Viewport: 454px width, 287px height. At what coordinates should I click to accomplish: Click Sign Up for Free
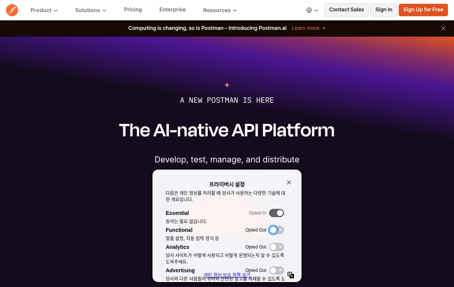click(x=423, y=10)
